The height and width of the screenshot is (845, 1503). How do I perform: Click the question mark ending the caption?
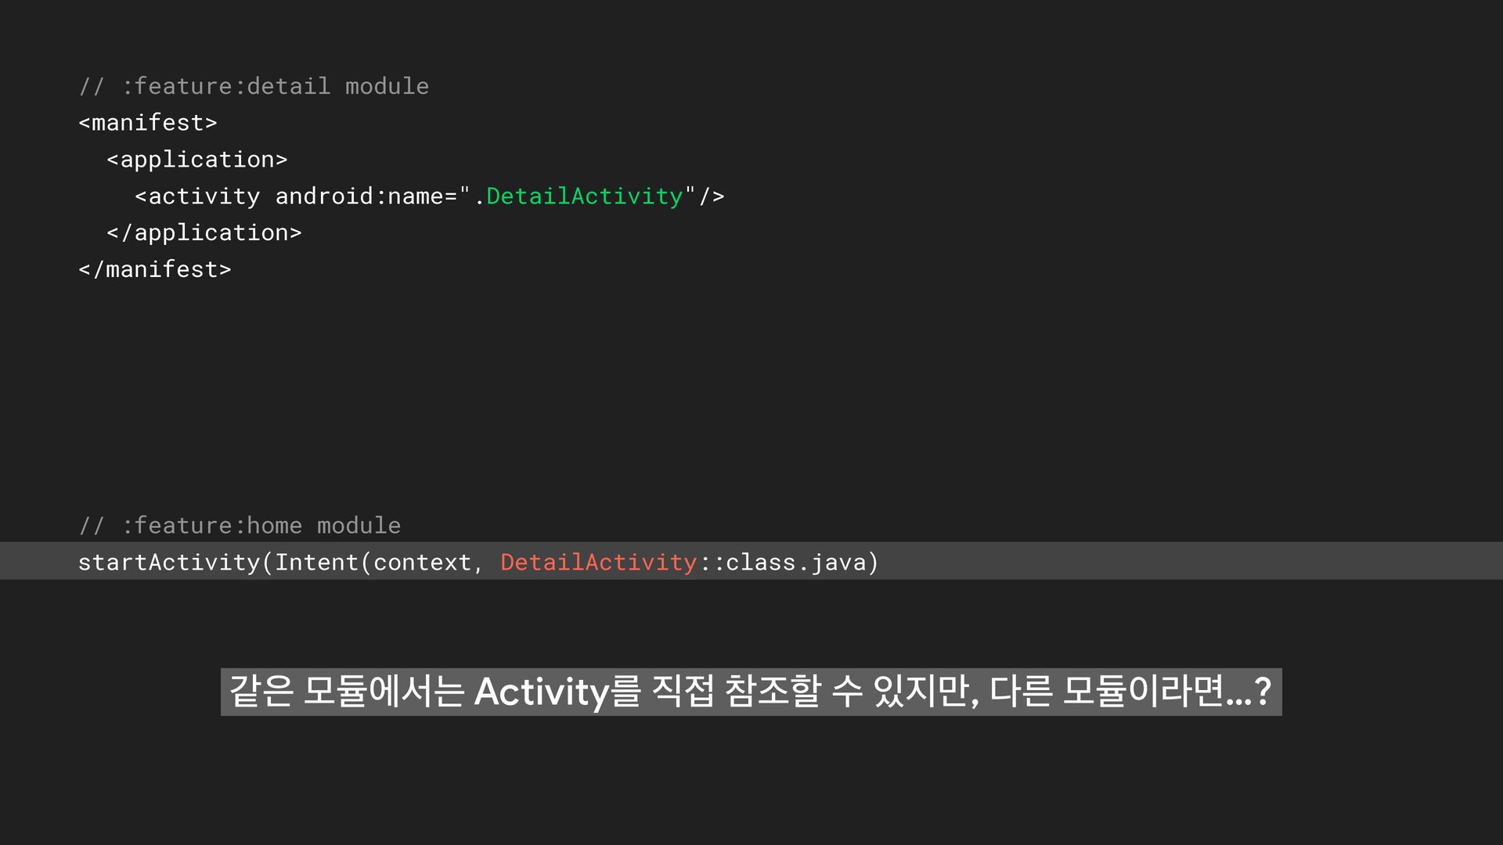point(1263,692)
